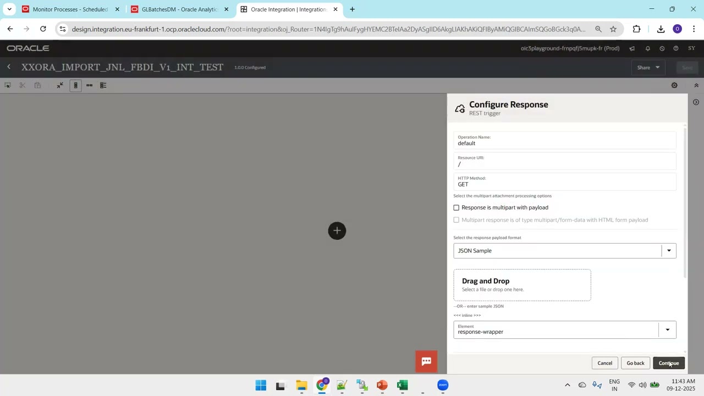Open the red chat assistant icon
The image size is (704, 396).
click(x=426, y=361)
